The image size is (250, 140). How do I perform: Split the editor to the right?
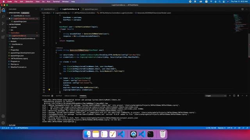tap(242, 9)
